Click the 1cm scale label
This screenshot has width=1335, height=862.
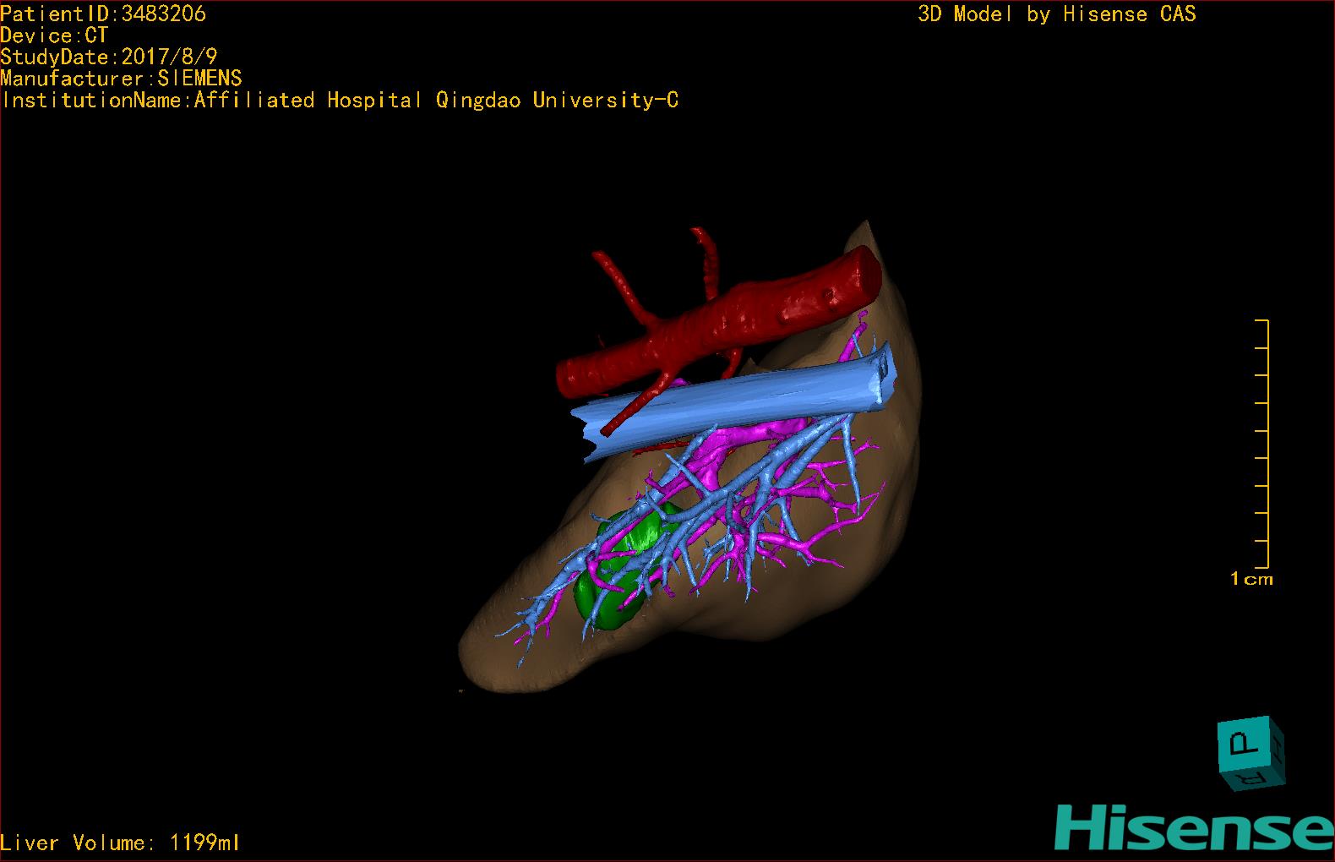[1251, 579]
